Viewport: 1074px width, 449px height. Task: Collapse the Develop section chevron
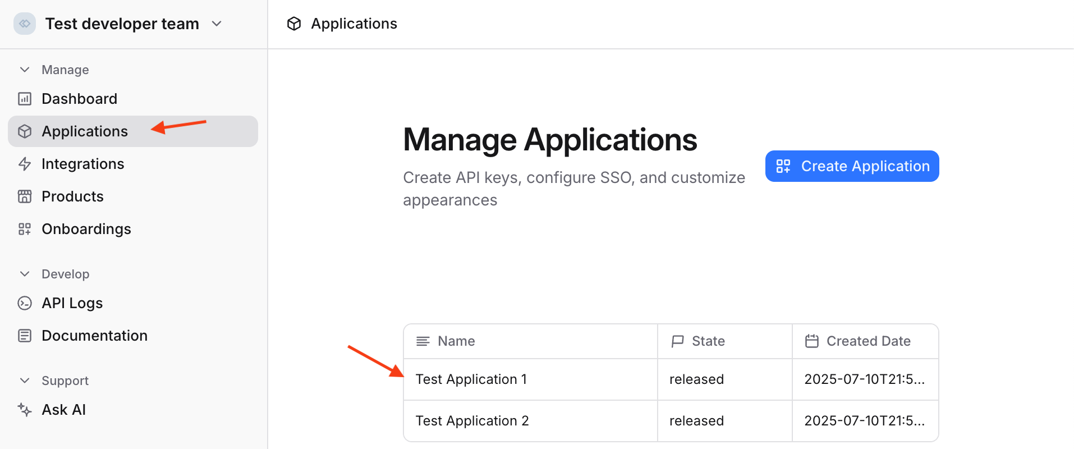[25, 274]
